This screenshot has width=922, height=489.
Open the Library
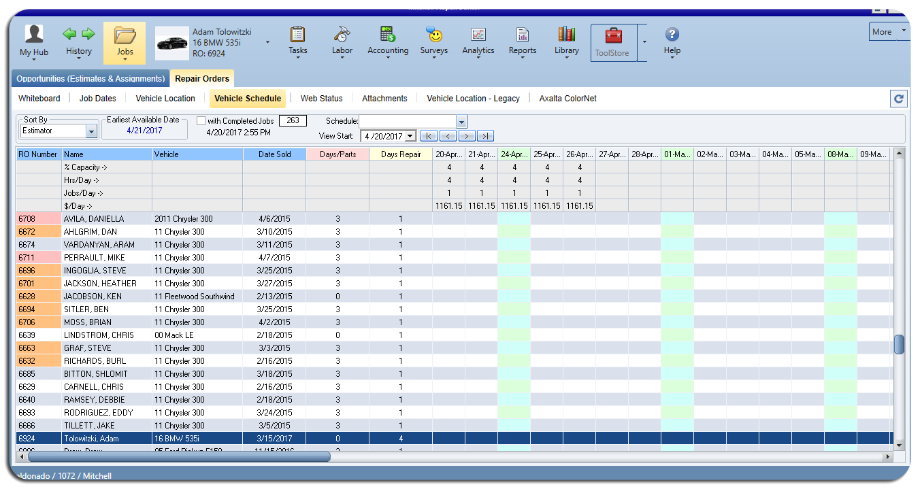[566, 41]
